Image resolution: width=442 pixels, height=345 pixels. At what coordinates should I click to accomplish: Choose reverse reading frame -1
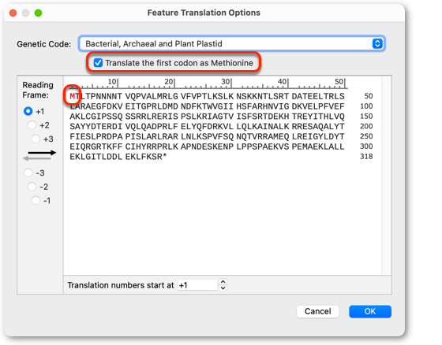click(36, 200)
